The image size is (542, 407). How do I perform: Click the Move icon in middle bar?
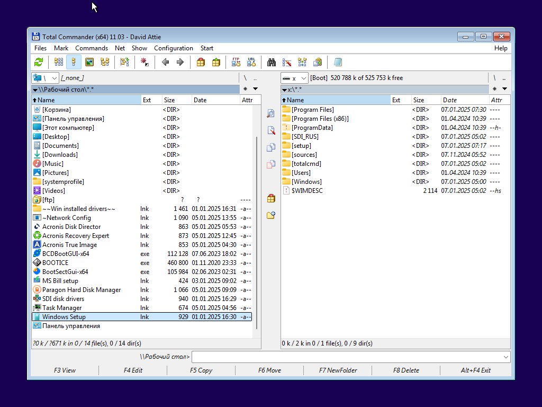click(271, 164)
